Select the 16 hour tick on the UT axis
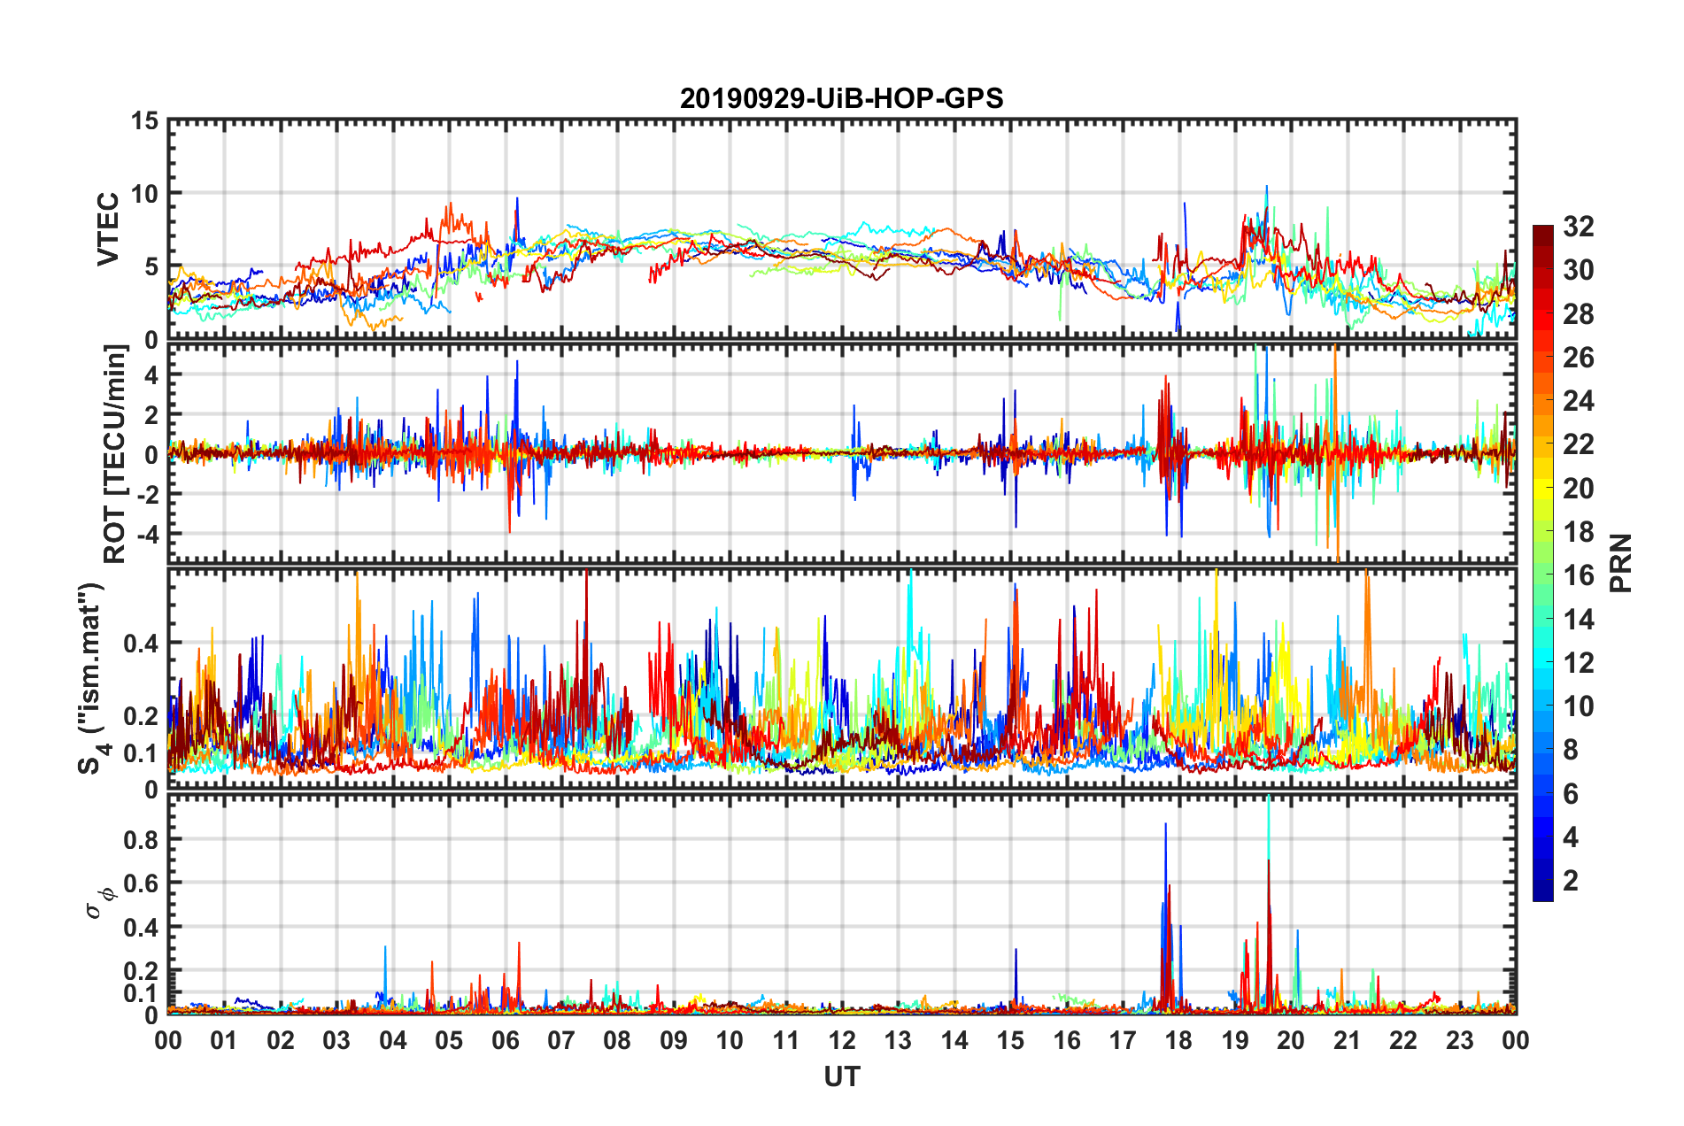This screenshot has width=1684, height=1126. point(1067,1040)
